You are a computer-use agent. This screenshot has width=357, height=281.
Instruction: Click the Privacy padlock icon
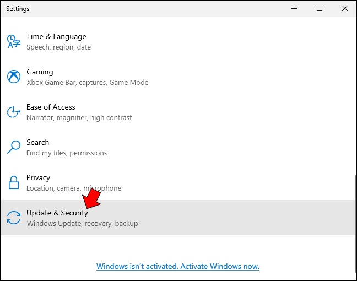click(x=13, y=182)
